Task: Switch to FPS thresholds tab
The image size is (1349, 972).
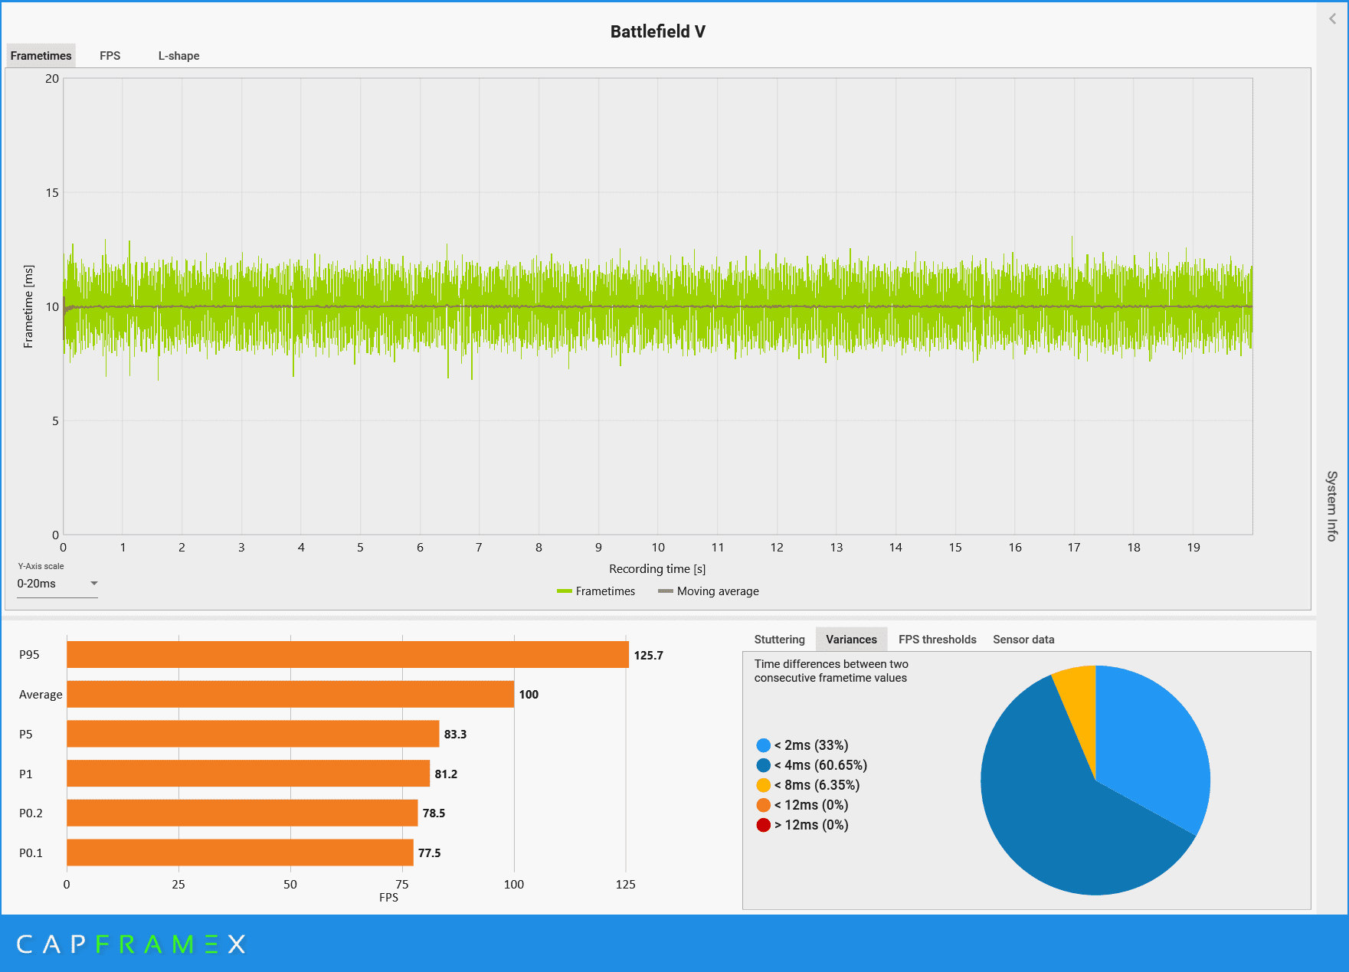Action: coord(937,640)
